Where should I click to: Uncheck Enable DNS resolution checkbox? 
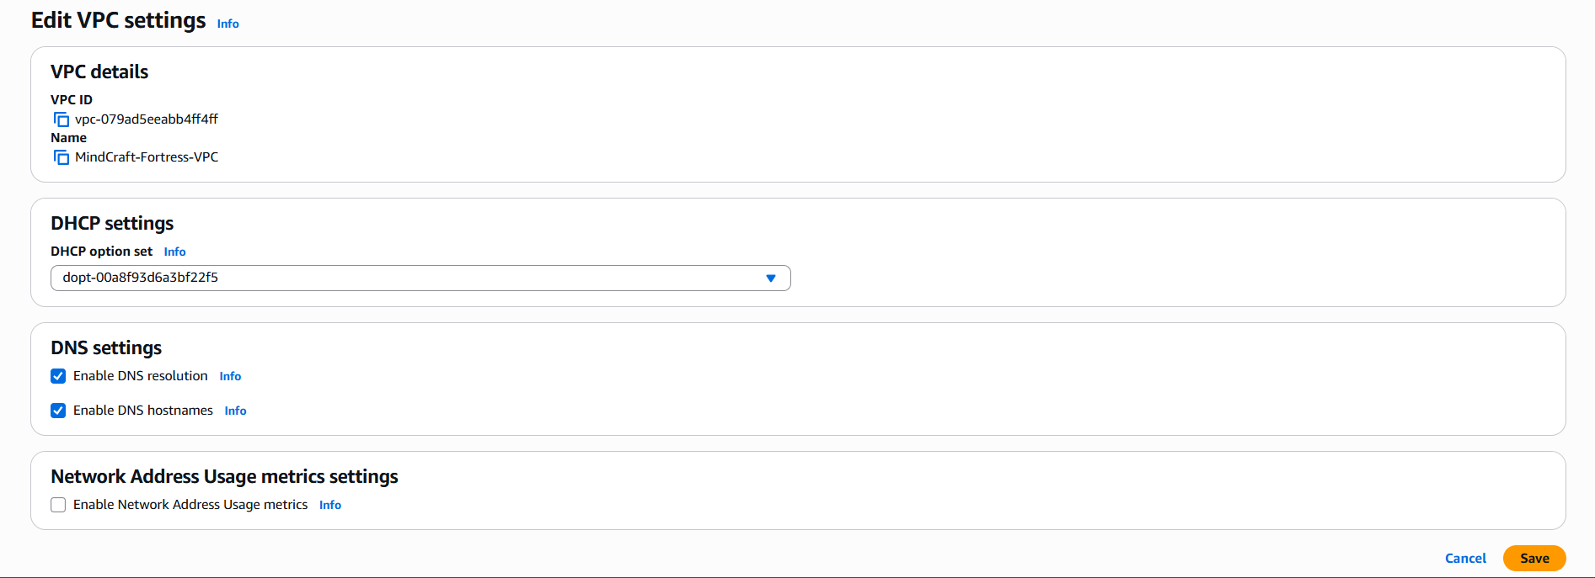[x=58, y=376]
